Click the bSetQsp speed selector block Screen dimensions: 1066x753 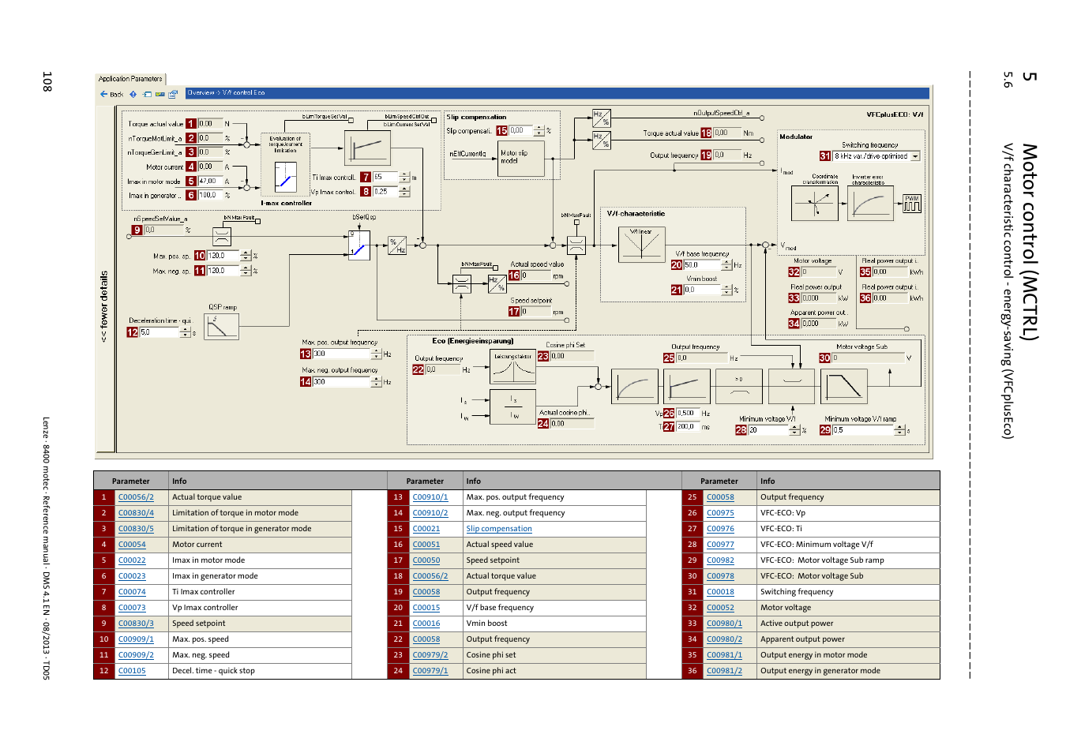pyautogui.click(x=359, y=245)
